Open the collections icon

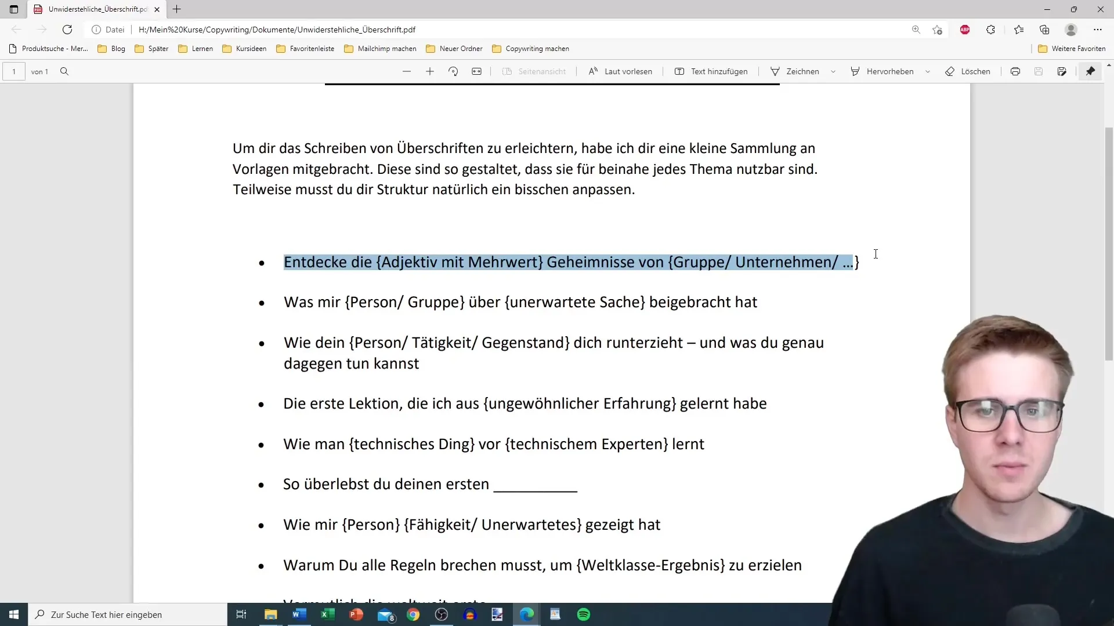pyautogui.click(x=1044, y=30)
